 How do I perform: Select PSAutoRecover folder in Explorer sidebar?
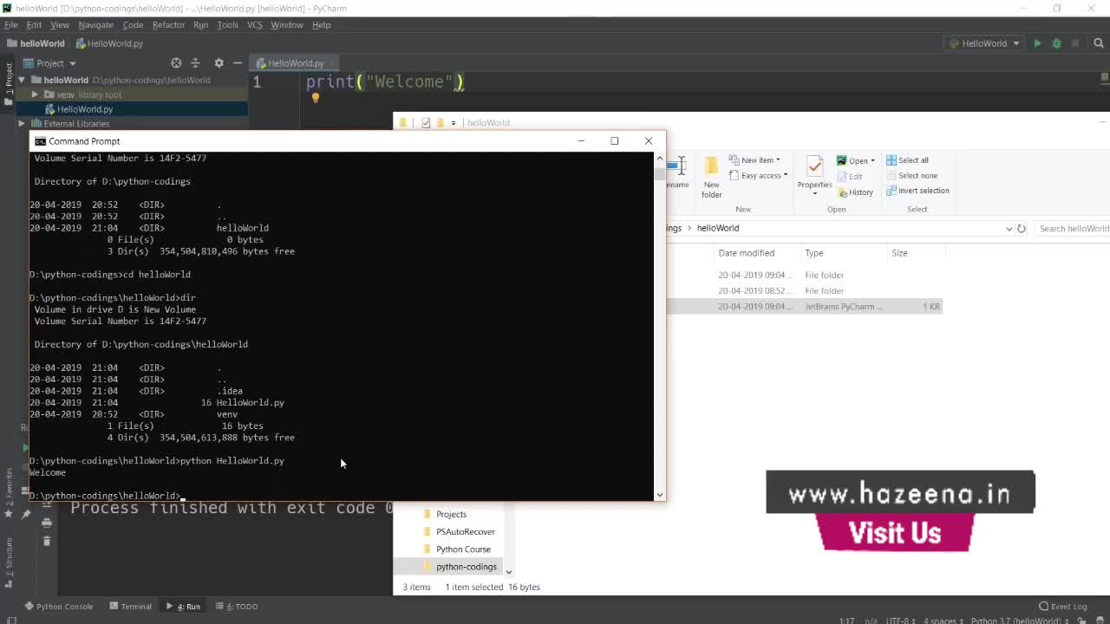(x=465, y=532)
